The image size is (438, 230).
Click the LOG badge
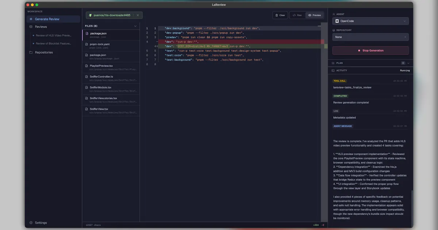336,111
